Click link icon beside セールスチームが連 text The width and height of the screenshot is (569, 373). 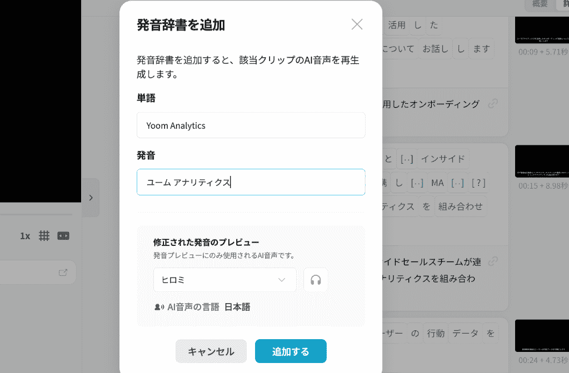click(x=493, y=261)
